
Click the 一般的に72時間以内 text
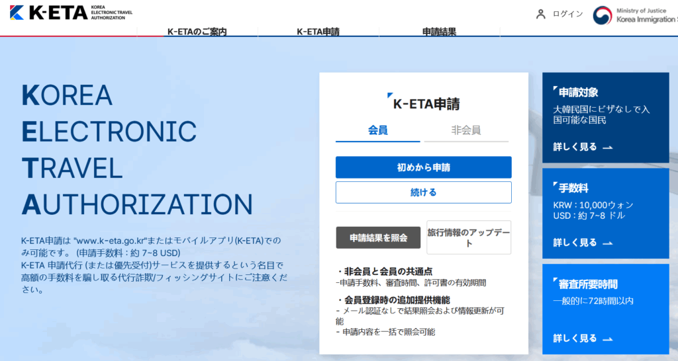click(x=593, y=301)
